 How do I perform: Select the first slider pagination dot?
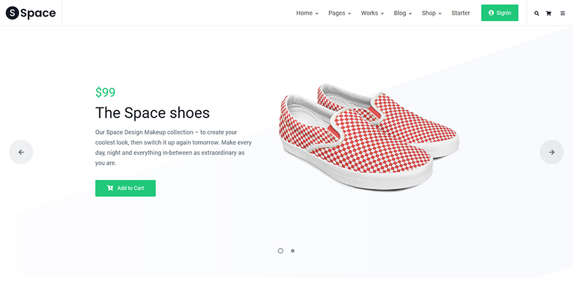coord(280,250)
